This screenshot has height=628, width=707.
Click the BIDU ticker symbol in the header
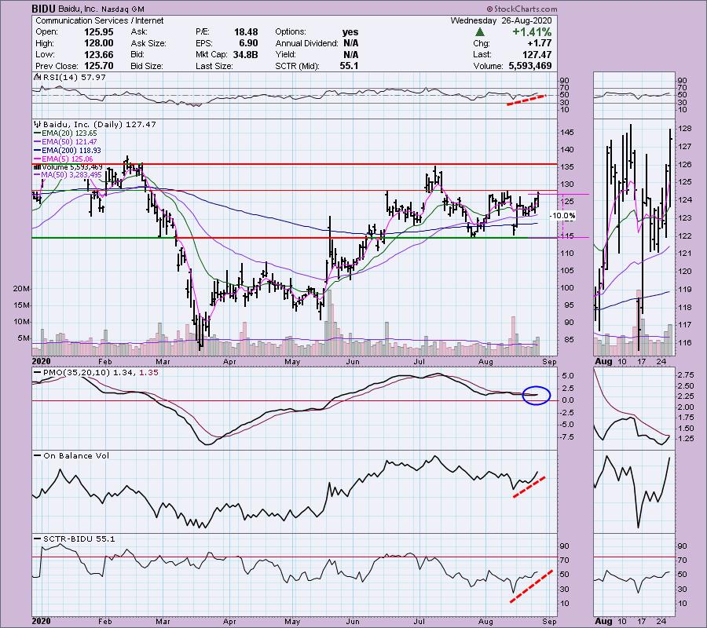point(44,9)
